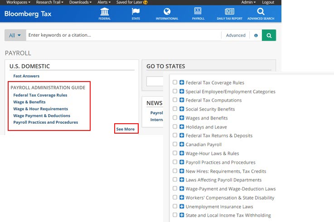Open the Workspaces menu
Viewport: 334px width, 222px height.
click(18, 2)
